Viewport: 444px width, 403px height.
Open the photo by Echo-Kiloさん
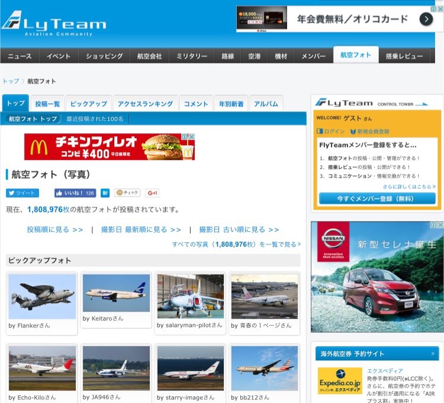point(42,368)
